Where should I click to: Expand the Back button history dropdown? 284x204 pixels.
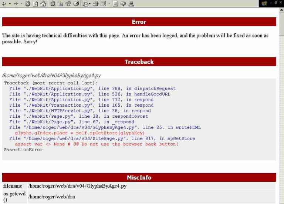tap(9, 3)
